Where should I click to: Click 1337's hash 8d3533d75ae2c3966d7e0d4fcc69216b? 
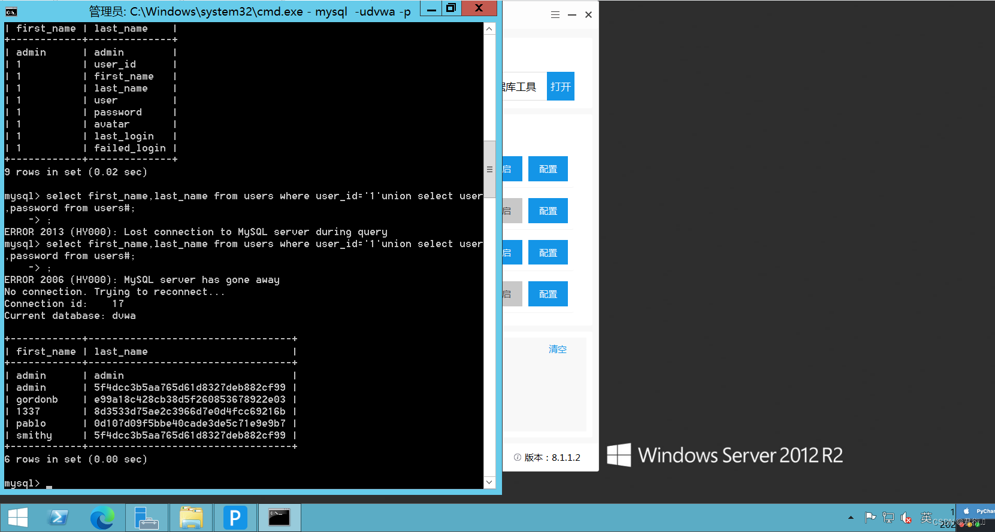[x=190, y=411]
